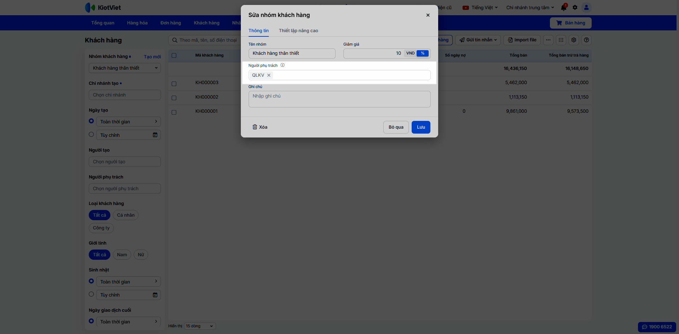Switch to the Thông tin tab
679x334 pixels.
tap(259, 31)
